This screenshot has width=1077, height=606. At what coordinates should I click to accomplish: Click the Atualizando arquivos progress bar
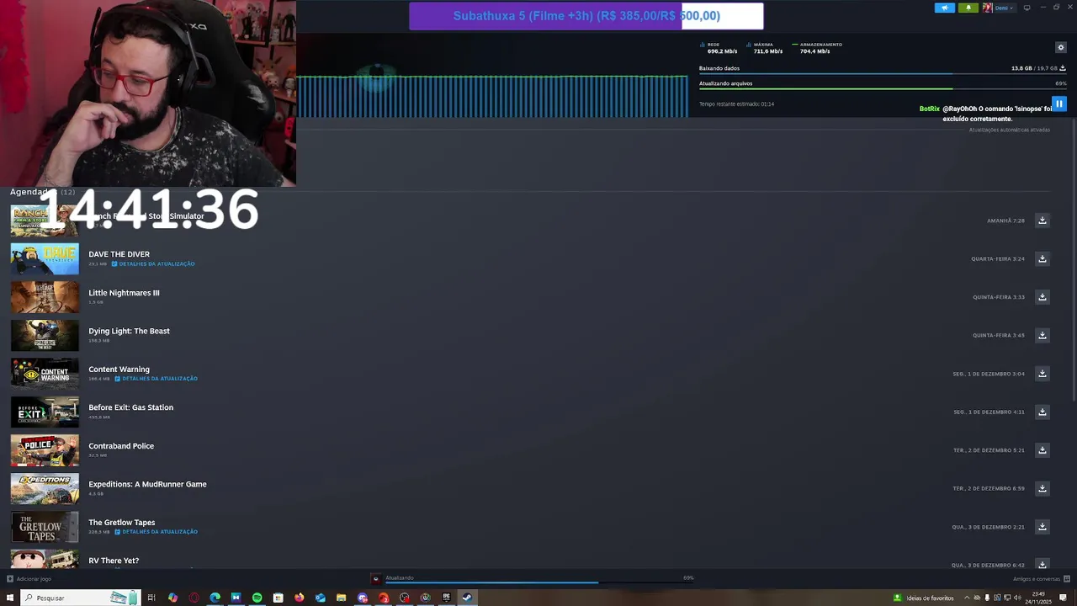coord(883,88)
